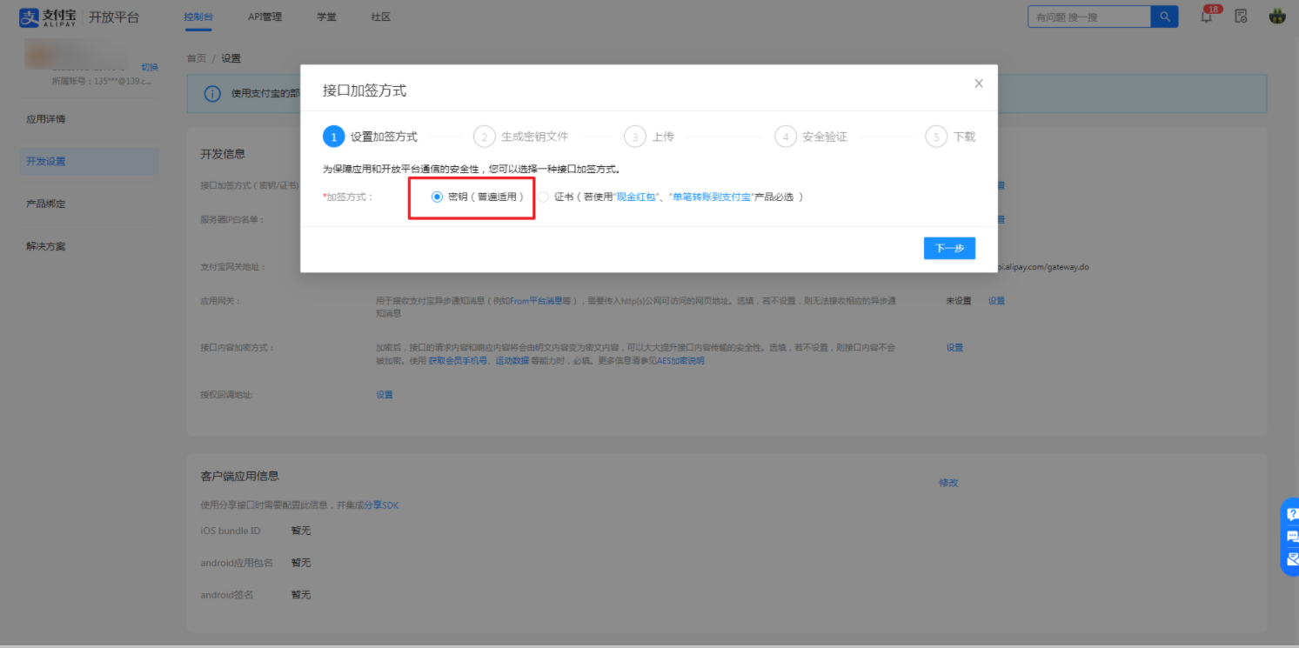Focus the 有问题 搜一搜 search field
1299x648 pixels.
1089,17
